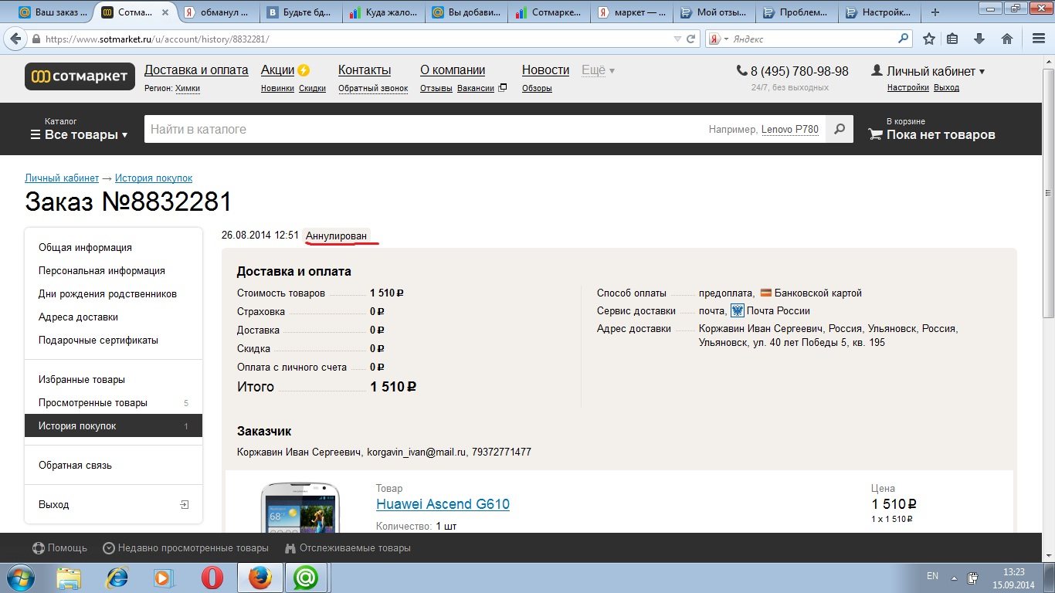This screenshot has width=1055, height=593.
Task: Open Firefox hamburger menu
Action: click(x=1039, y=39)
